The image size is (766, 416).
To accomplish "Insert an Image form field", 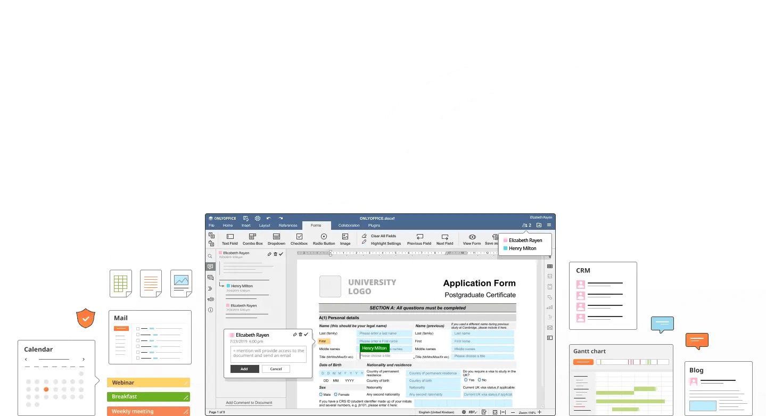I will 345,239.
